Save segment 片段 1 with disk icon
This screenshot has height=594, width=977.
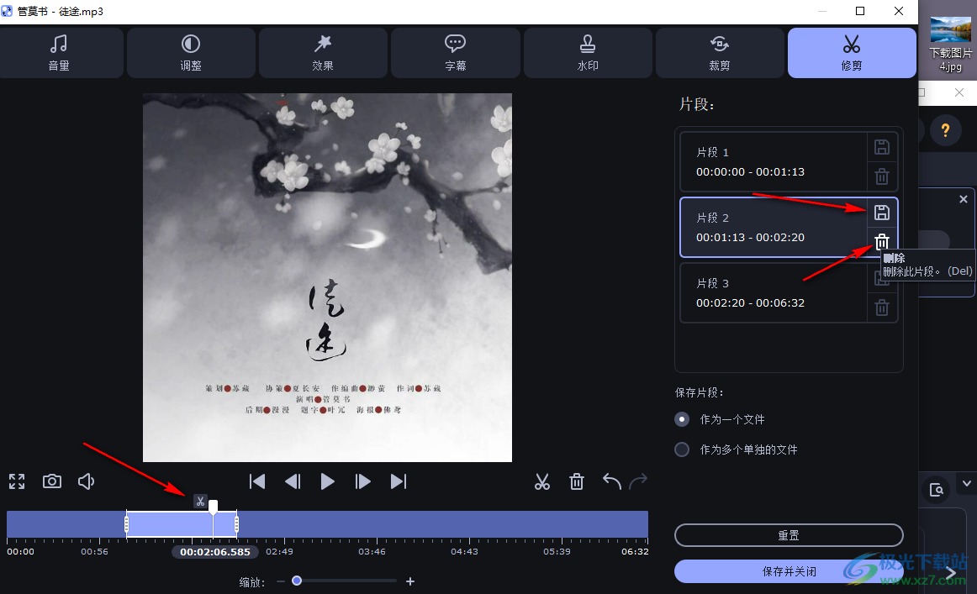pyautogui.click(x=882, y=147)
